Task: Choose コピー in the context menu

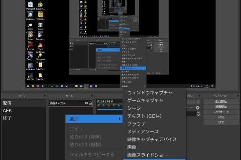Action: [76, 129]
